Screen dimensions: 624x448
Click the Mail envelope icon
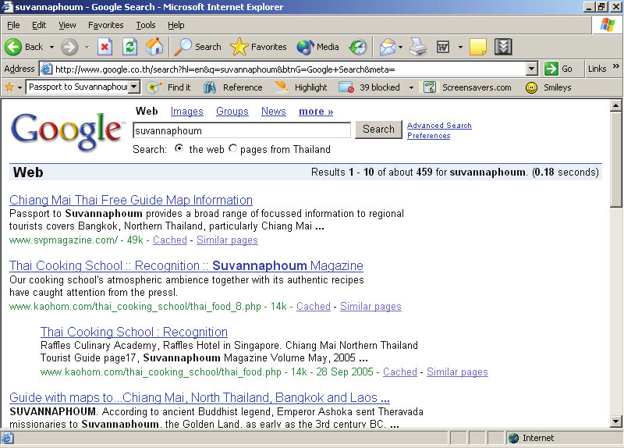coord(387,47)
